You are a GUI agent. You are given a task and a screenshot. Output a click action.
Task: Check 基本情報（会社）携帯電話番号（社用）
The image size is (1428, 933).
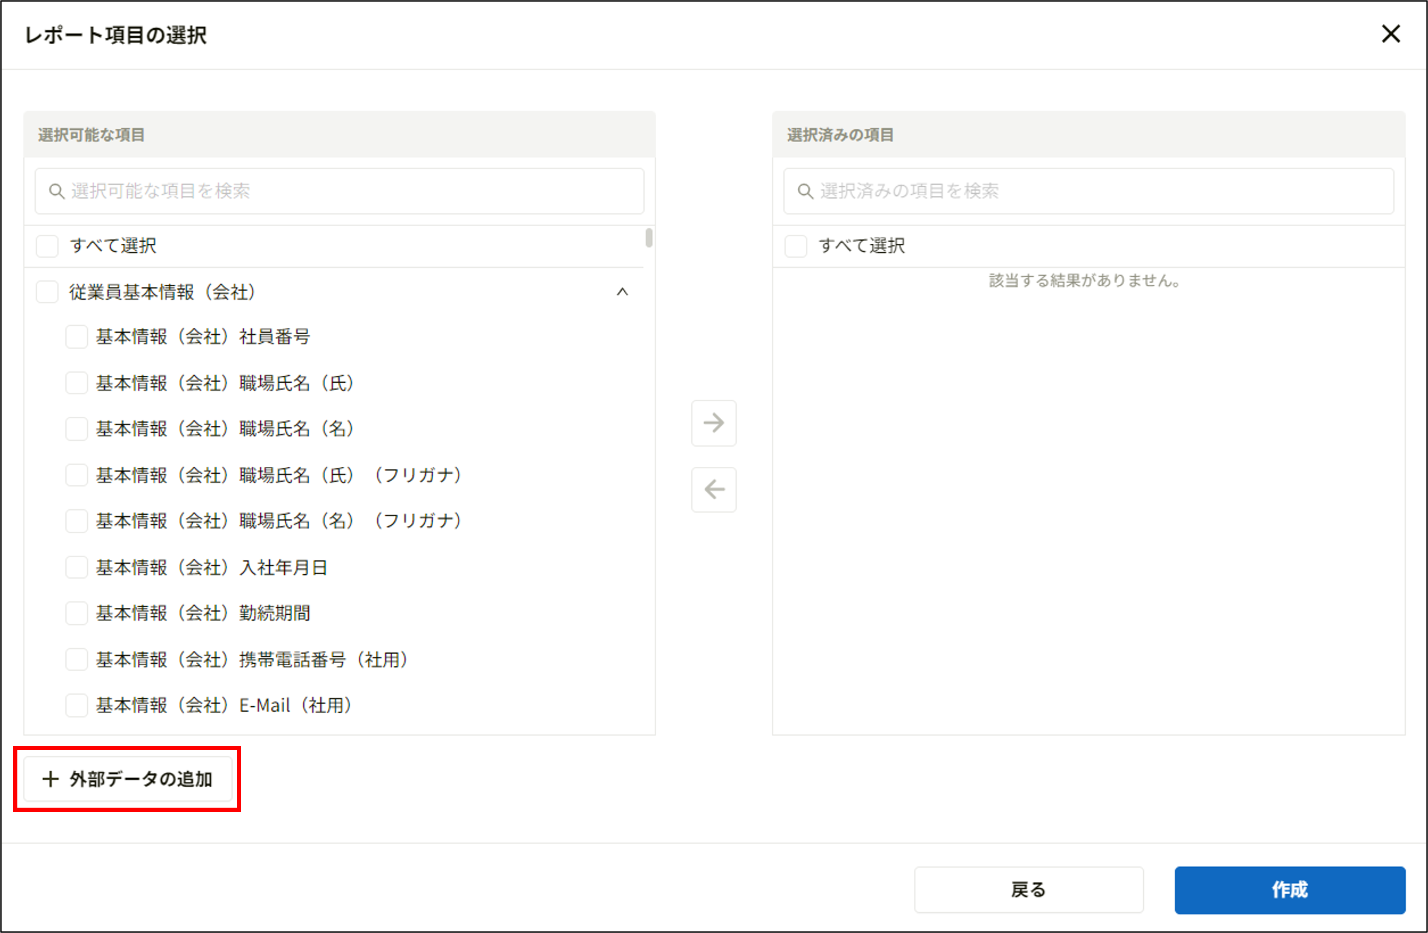[76, 660]
